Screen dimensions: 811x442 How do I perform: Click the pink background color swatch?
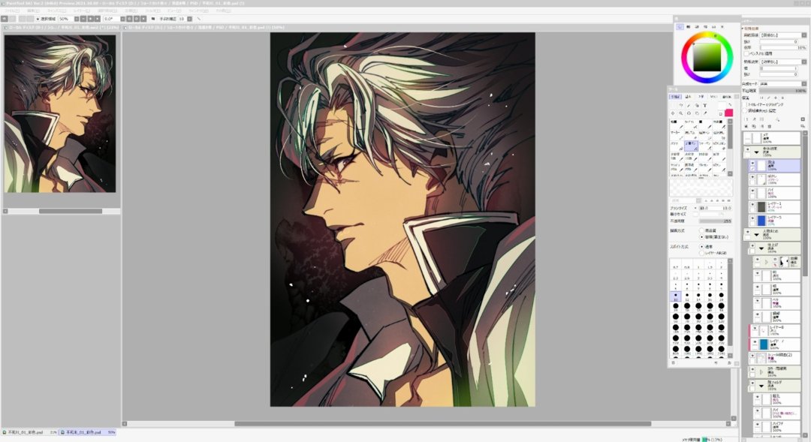[728, 113]
